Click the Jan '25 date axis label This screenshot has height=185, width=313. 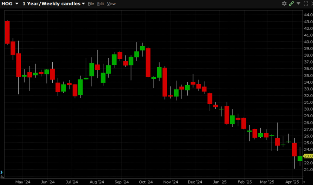220,182
